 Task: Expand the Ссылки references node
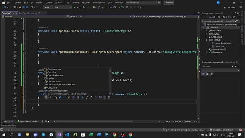pos(206,34)
